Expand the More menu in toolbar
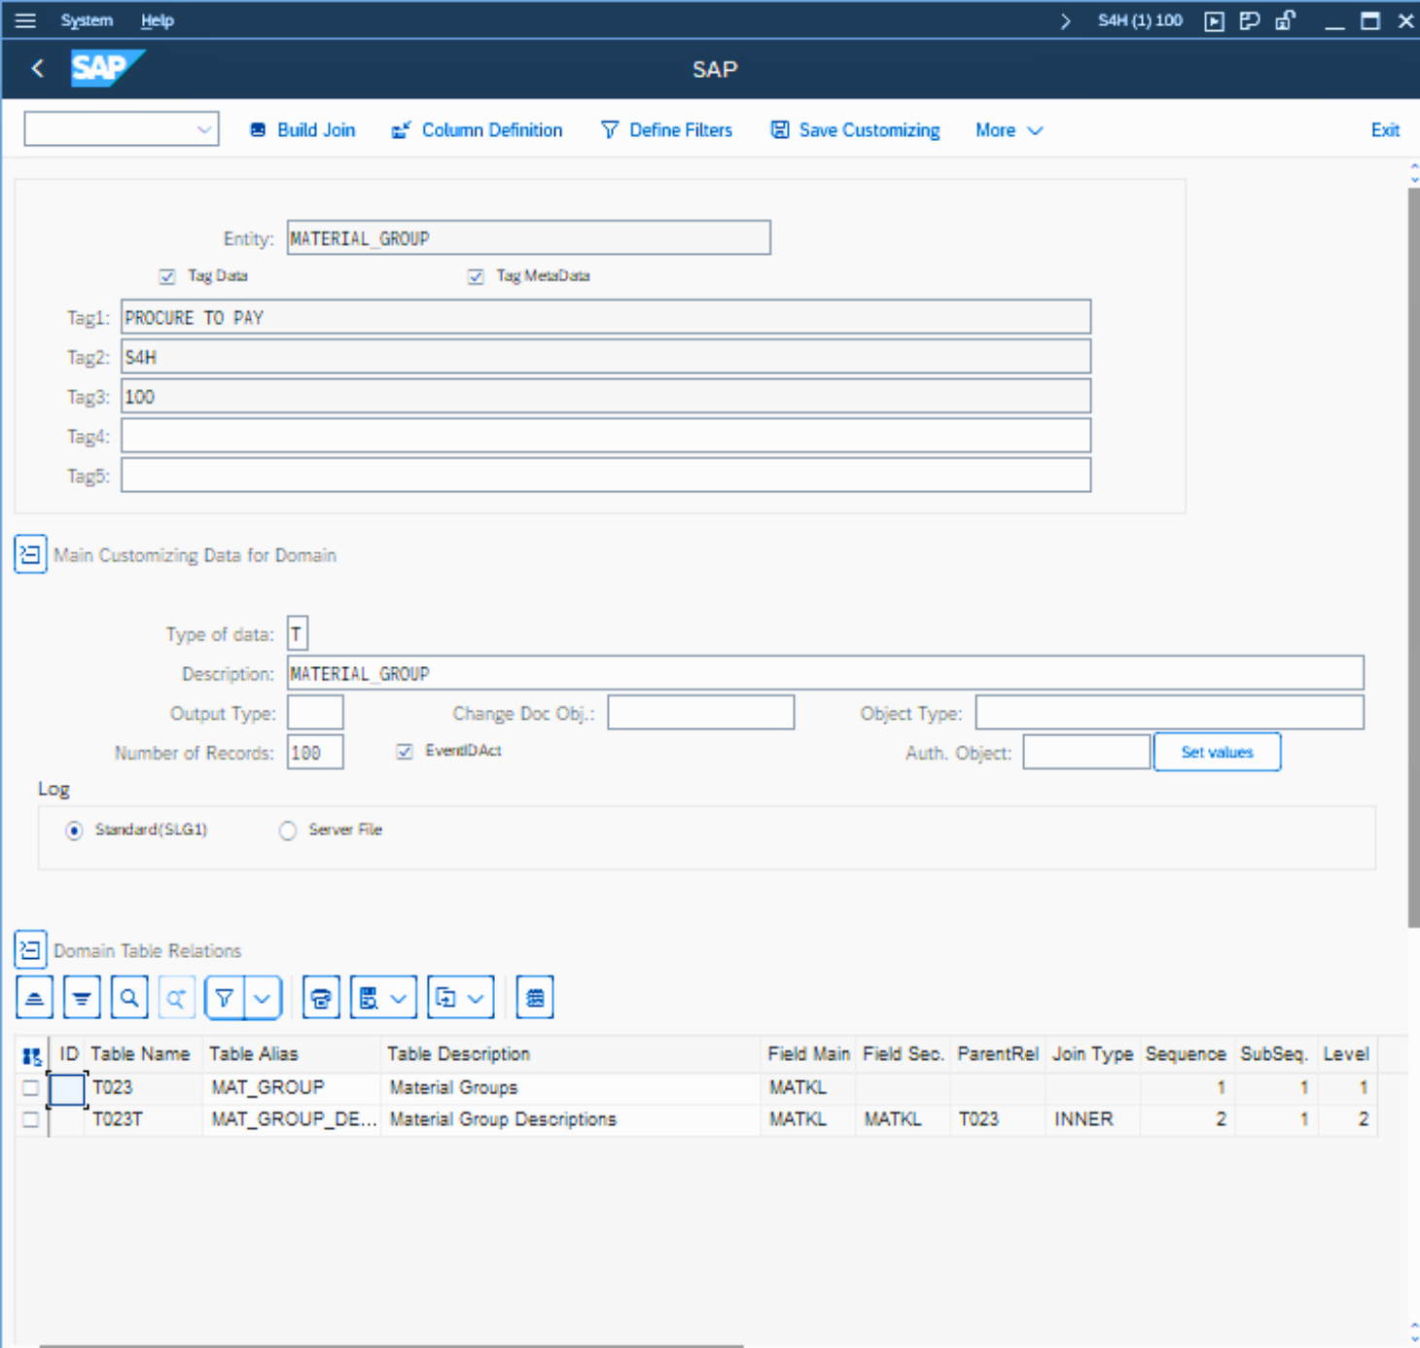The width and height of the screenshot is (1420, 1348). (x=1009, y=130)
